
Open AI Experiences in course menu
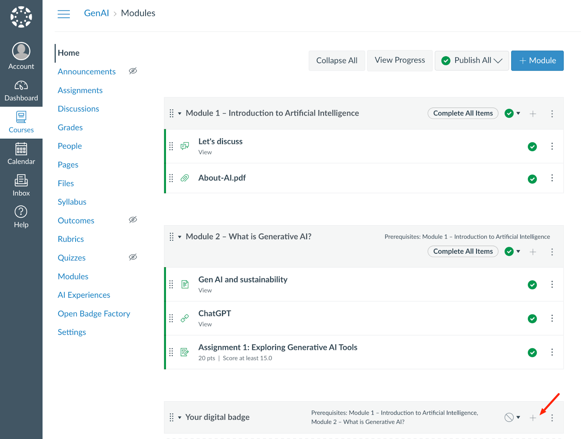pyautogui.click(x=84, y=295)
